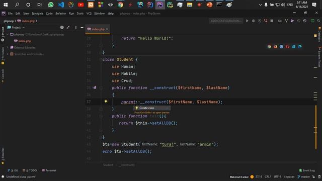Collapse the class Student fold toggle

101,59
